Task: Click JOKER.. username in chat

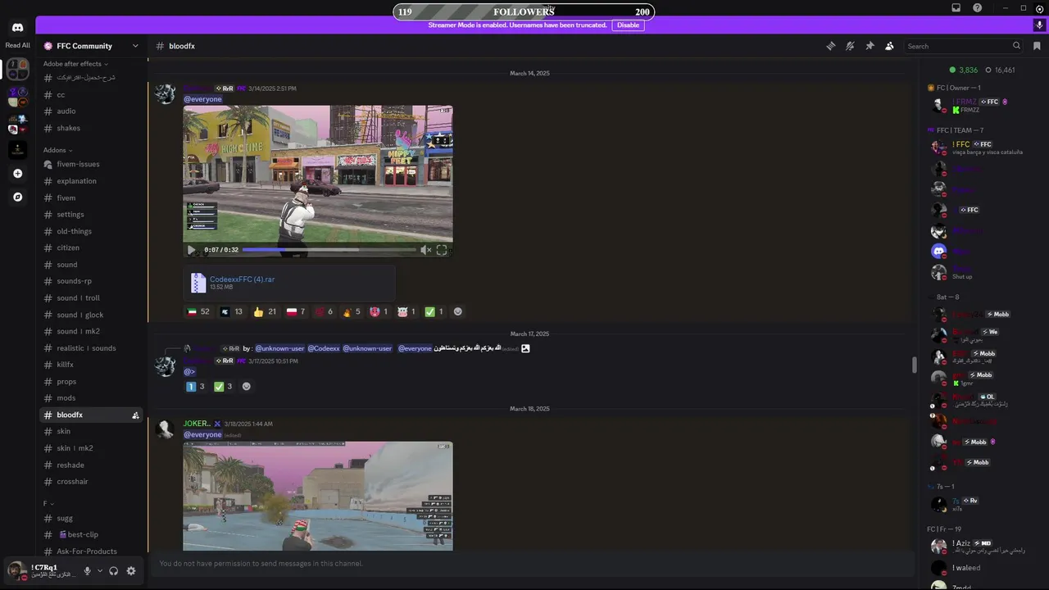Action: pyautogui.click(x=197, y=424)
